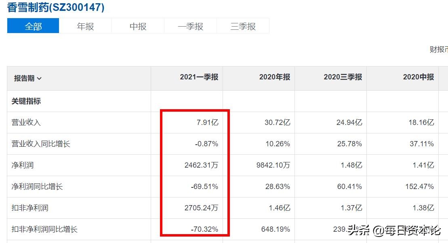Select the 净利润同比增长 row label

(x=37, y=187)
